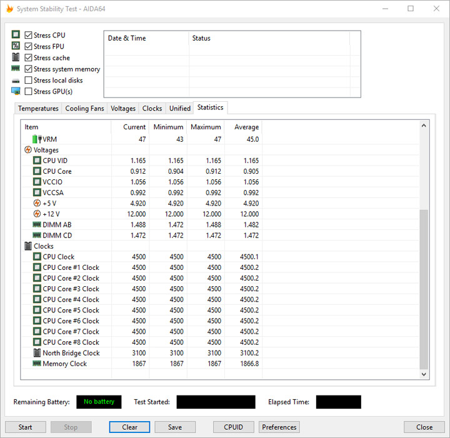Viewport: 450px width, 438px height.
Task: Click the AIDA64 flame icon in title bar
Action: coord(9,9)
